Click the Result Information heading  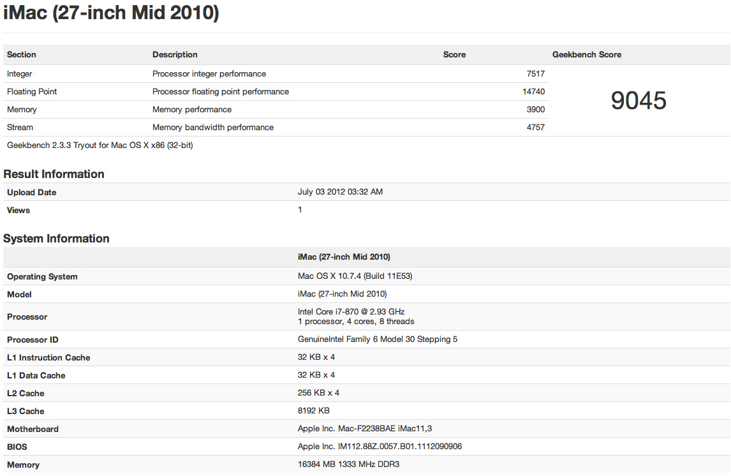point(54,174)
